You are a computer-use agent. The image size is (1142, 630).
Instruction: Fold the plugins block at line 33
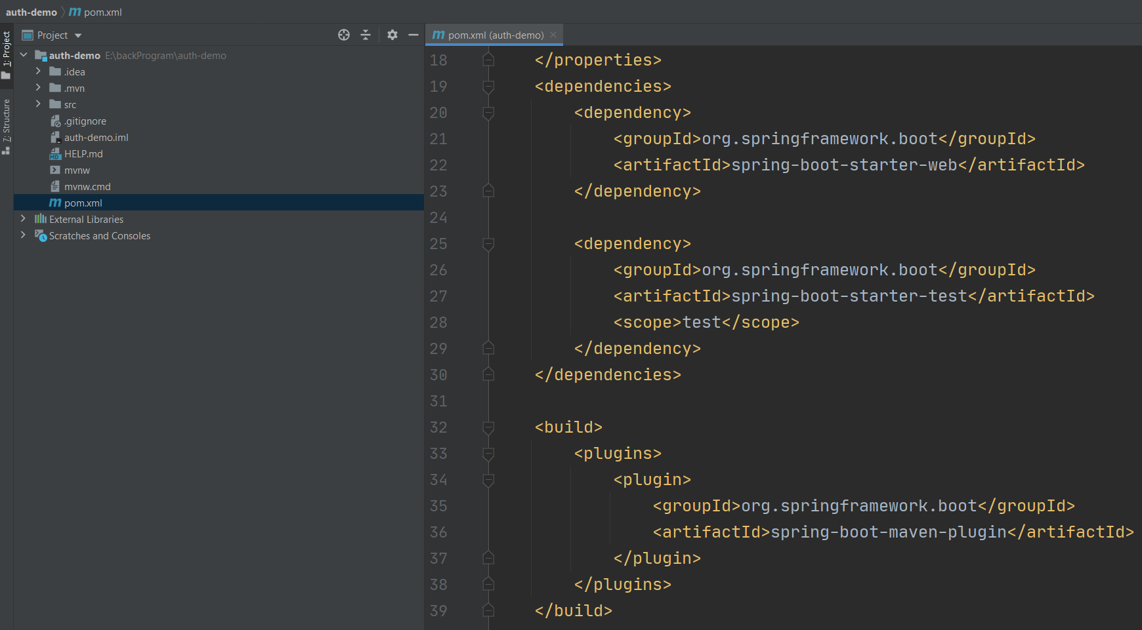[x=488, y=454]
